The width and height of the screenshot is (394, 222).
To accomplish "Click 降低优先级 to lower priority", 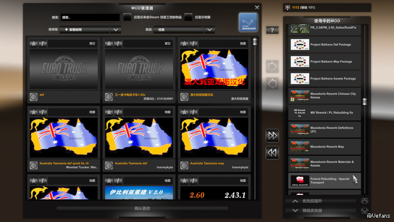I will (x=321, y=211).
